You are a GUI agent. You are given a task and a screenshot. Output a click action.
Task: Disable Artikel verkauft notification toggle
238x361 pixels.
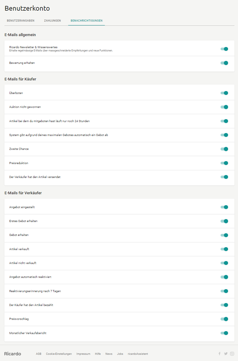pos(224,249)
